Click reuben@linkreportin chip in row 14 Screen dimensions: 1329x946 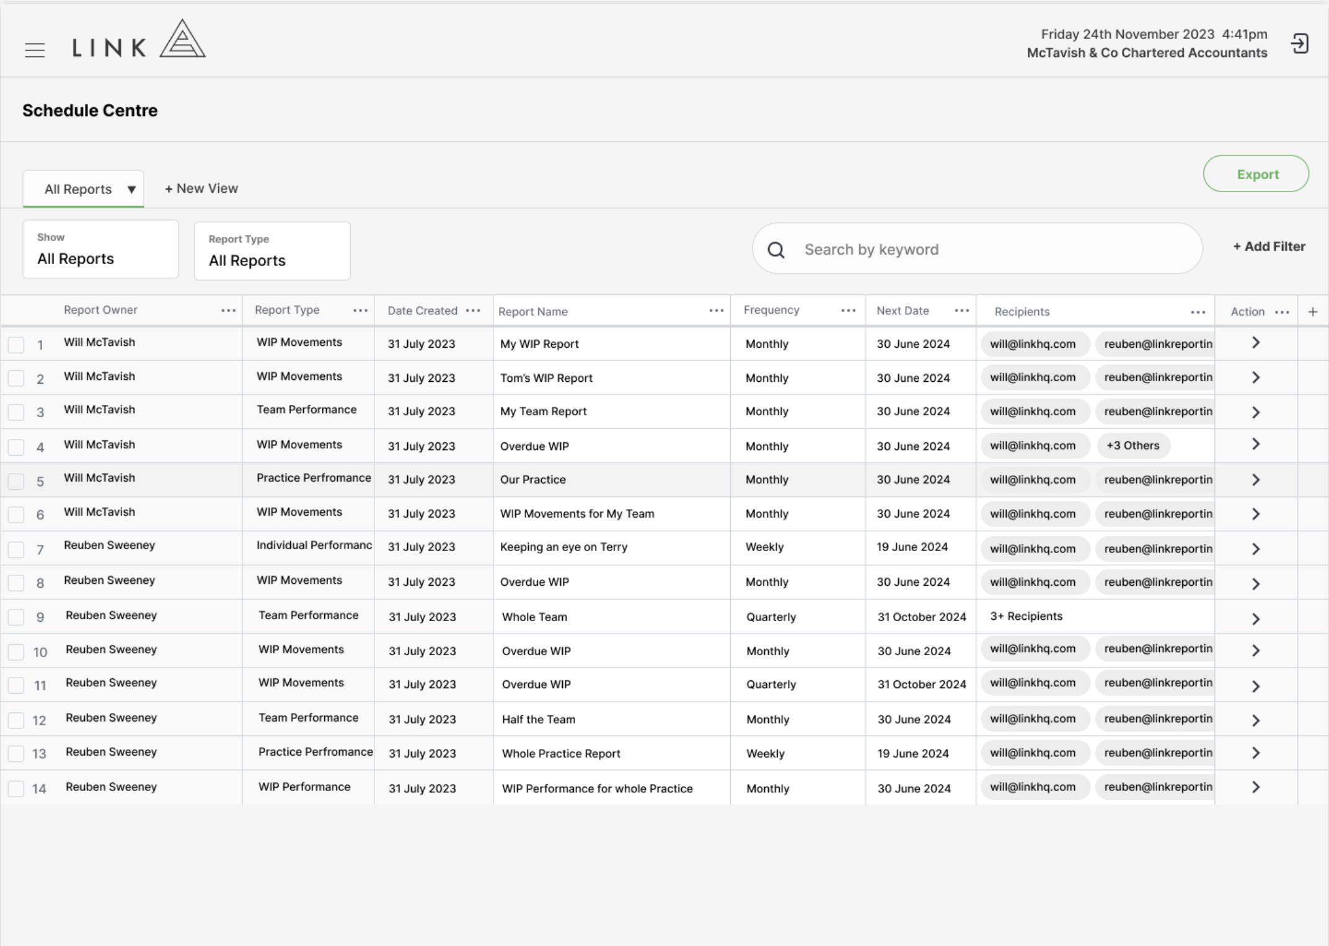pos(1155,787)
